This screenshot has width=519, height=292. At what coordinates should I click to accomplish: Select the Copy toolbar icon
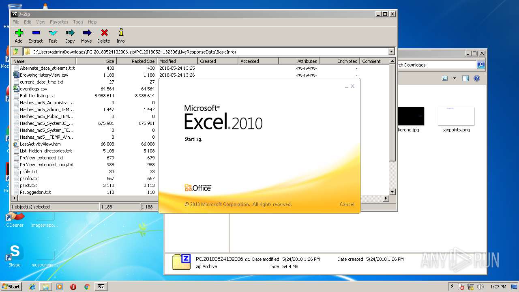point(70,36)
